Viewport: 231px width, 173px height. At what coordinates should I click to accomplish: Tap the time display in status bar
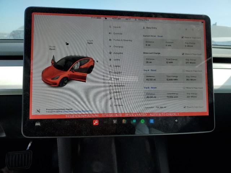coord(116,19)
